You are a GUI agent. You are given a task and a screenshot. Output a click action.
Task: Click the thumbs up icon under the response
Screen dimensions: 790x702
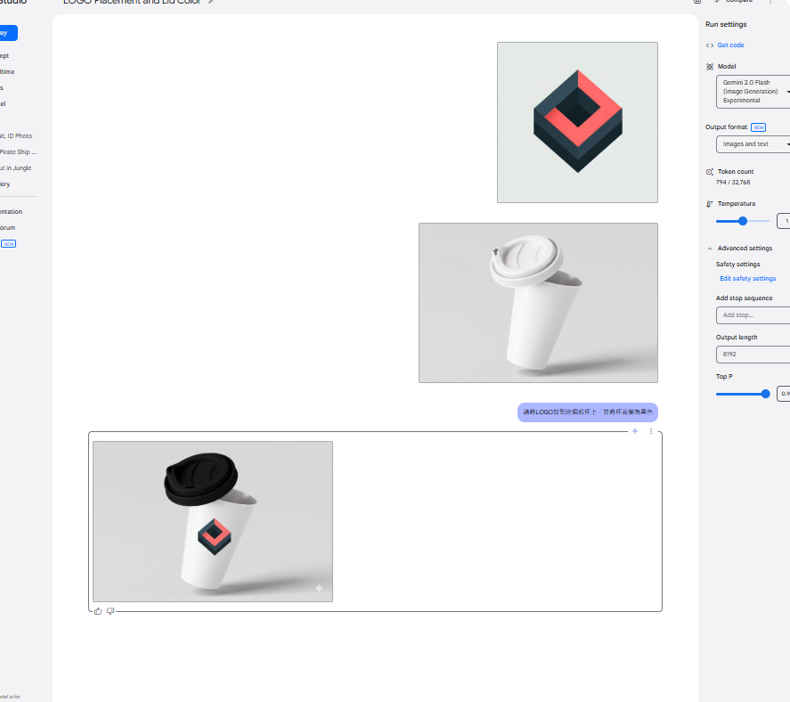tap(98, 611)
